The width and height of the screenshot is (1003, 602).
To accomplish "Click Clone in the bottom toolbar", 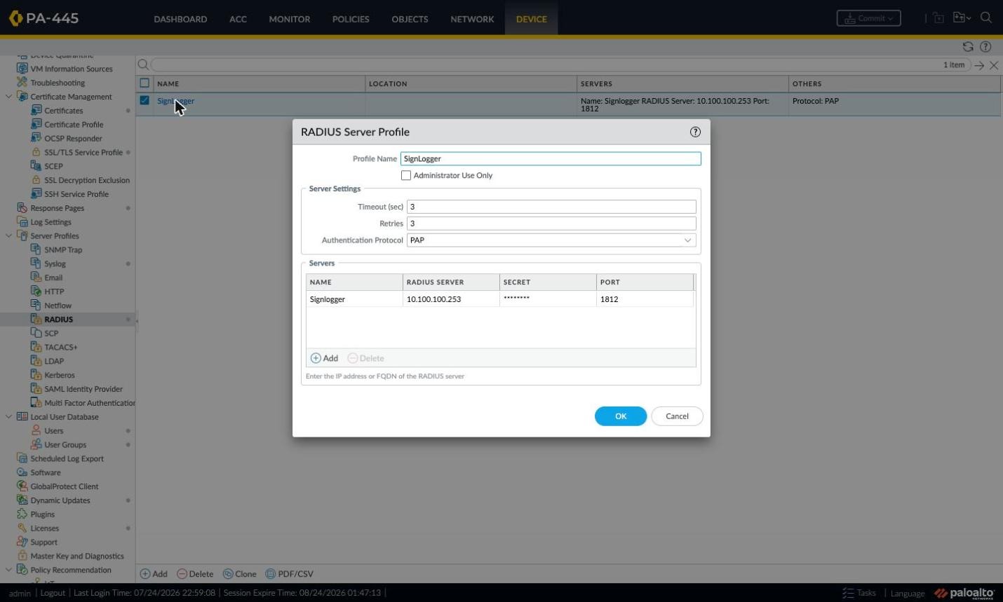I will [x=239, y=574].
